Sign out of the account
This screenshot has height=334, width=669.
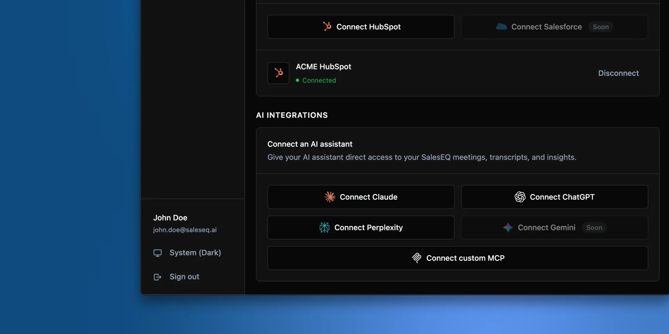177,277
